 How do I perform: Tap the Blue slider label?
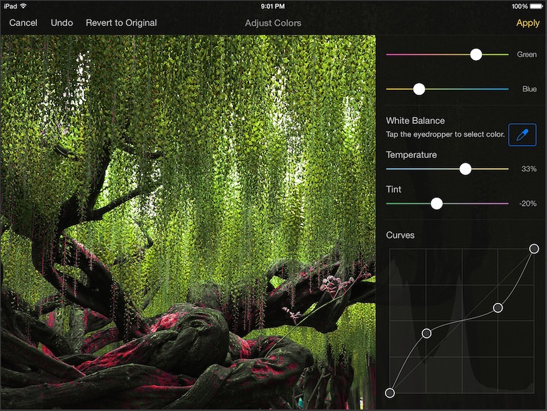click(529, 89)
